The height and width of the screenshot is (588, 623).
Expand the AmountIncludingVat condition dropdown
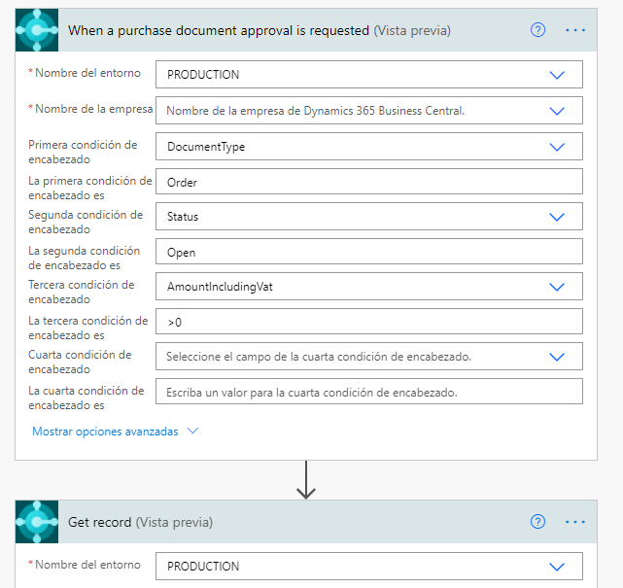pyautogui.click(x=557, y=287)
